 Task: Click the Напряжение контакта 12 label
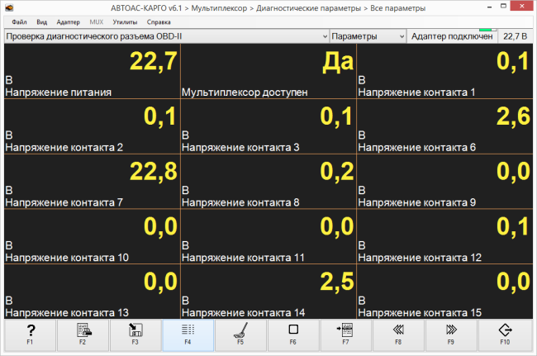tap(420, 258)
